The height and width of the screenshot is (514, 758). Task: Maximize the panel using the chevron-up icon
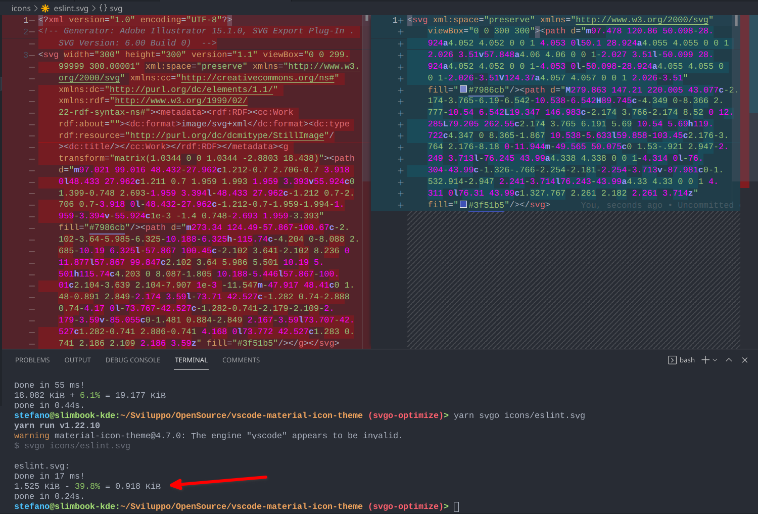click(x=729, y=360)
